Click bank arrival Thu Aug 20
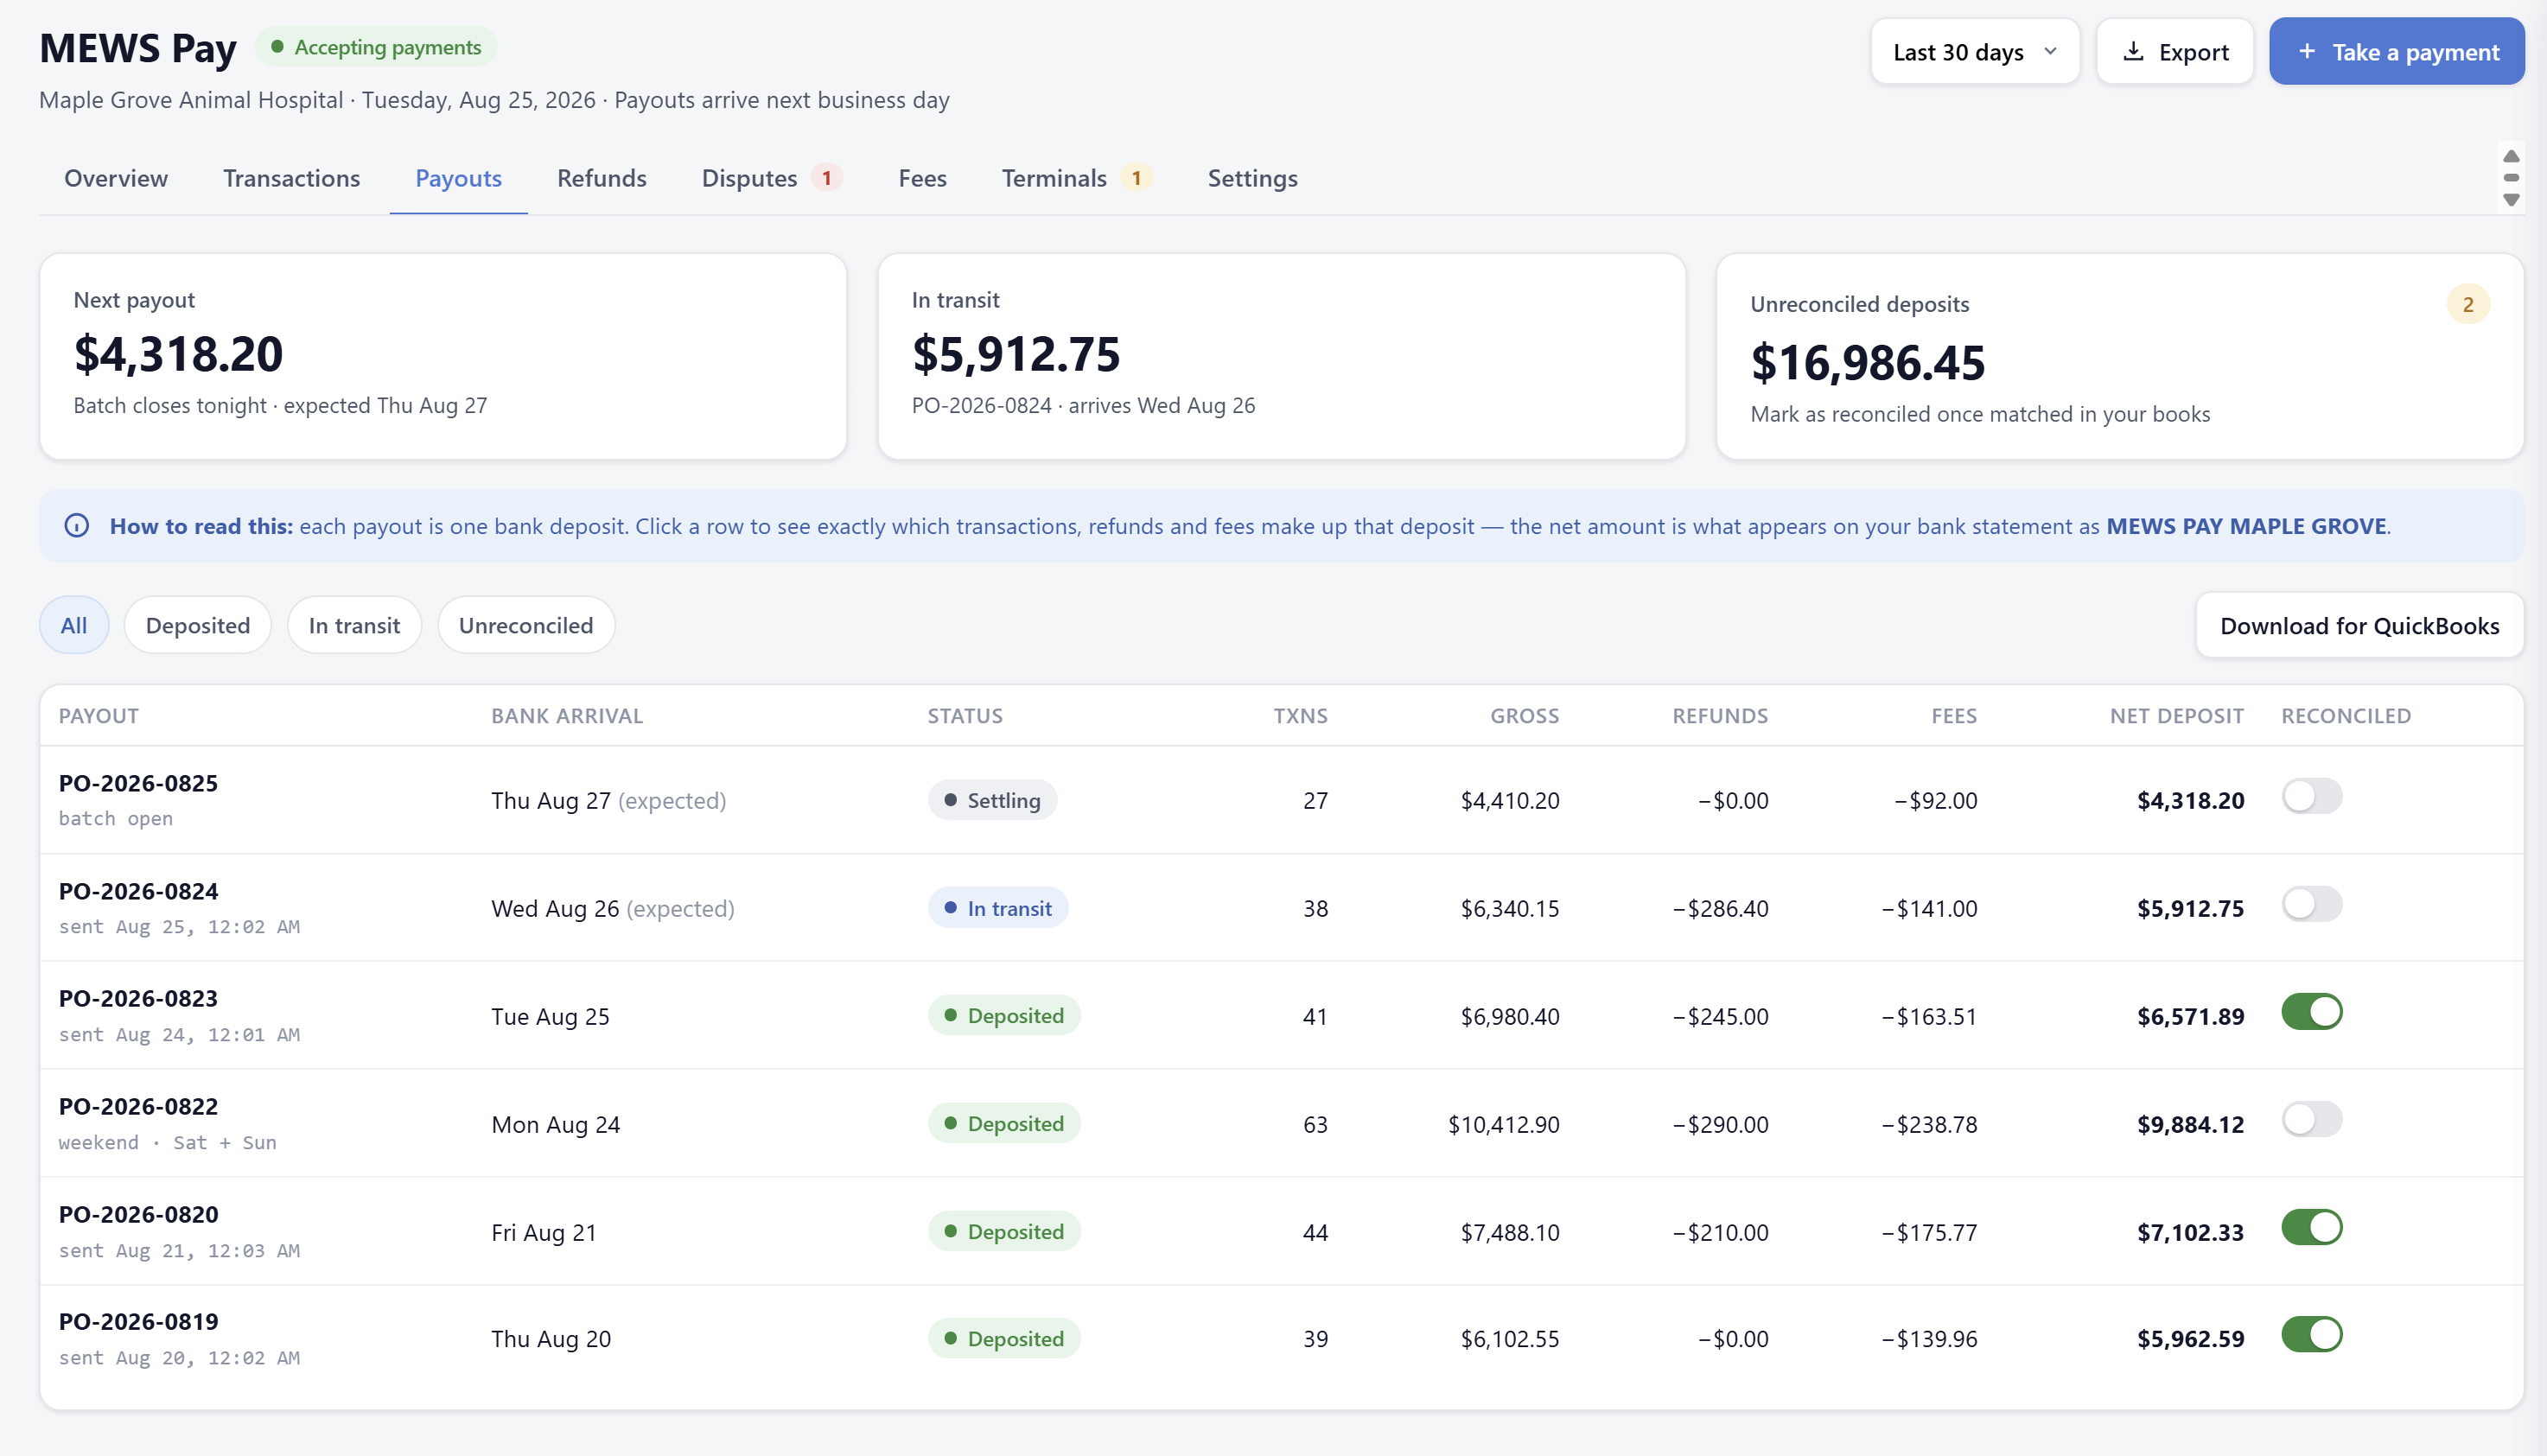Viewport: 2547px width, 1456px height. click(x=551, y=1339)
